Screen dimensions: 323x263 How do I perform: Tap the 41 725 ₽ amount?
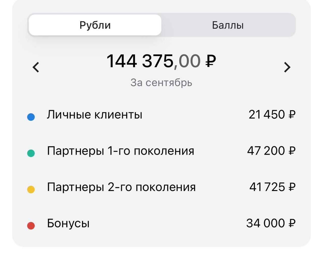coord(272,187)
